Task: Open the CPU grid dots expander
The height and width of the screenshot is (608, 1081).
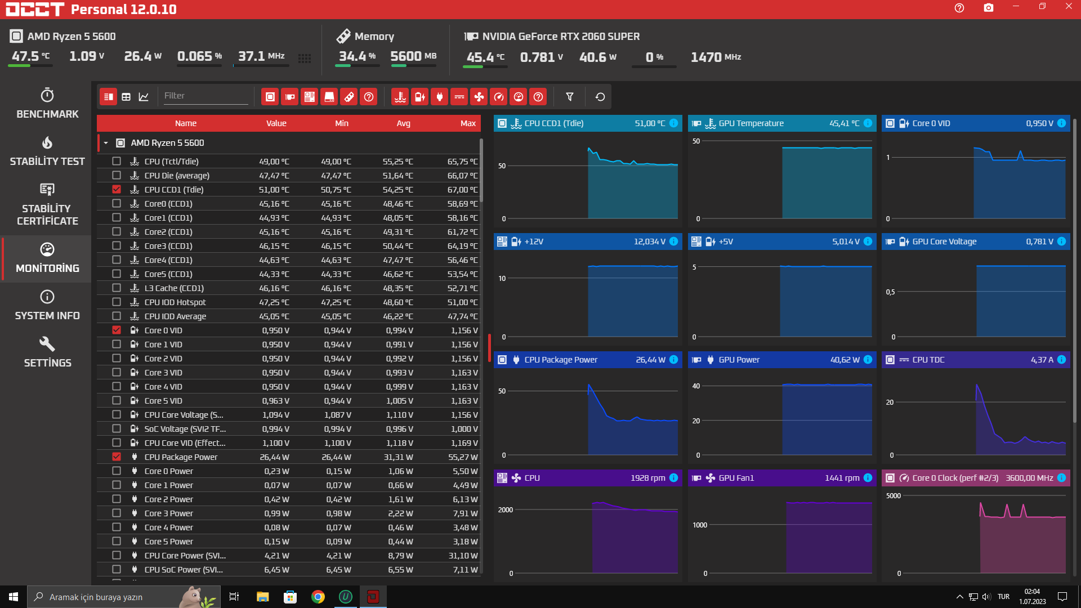Action: pyautogui.click(x=305, y=59)
